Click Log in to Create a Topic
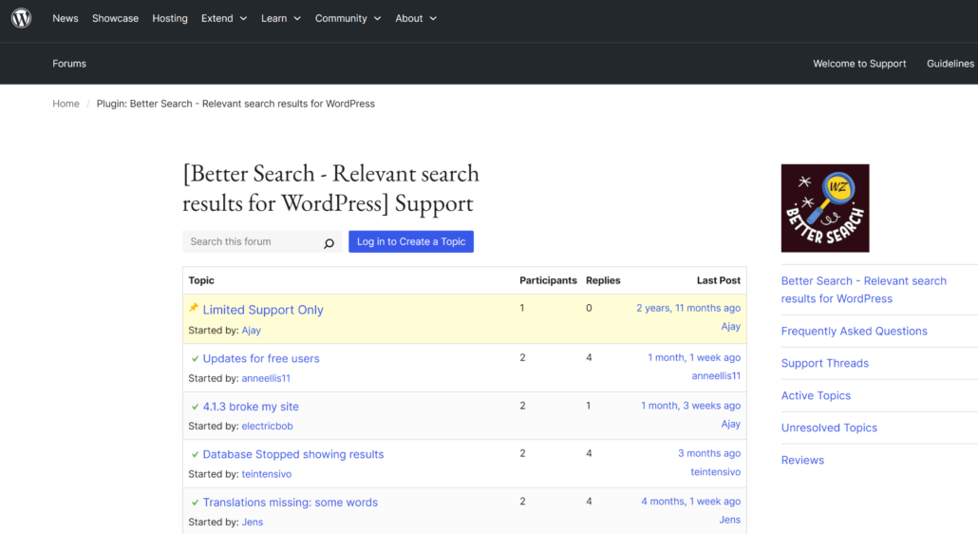 click(411, 241)
